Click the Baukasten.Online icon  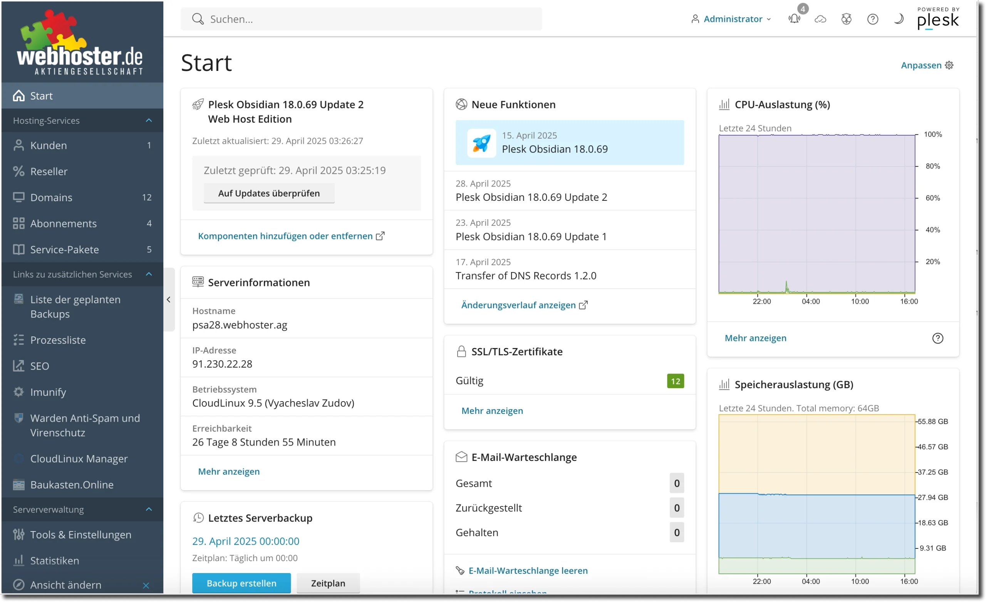18,484
